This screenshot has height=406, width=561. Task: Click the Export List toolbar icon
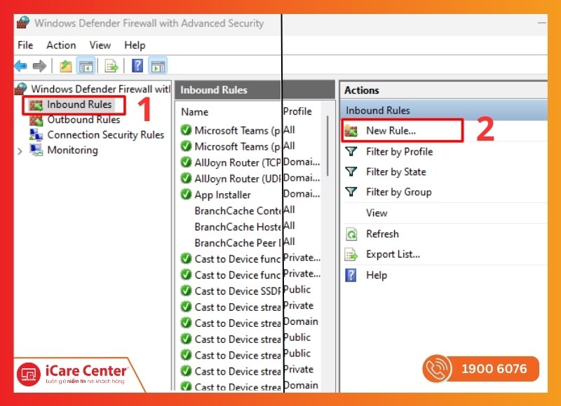tap(111, 66)
